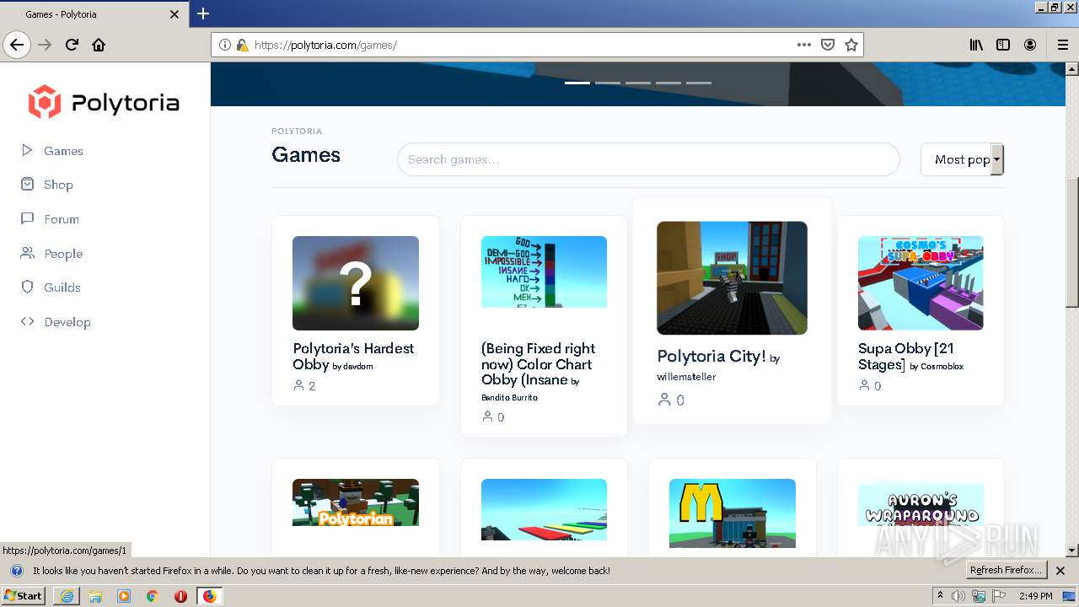Click Supa Obby [21 Stages] title
Viewport: 1079px width, 607px height.
pos(906,356)
